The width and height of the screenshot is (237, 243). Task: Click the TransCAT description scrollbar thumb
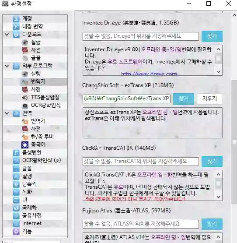219,184
